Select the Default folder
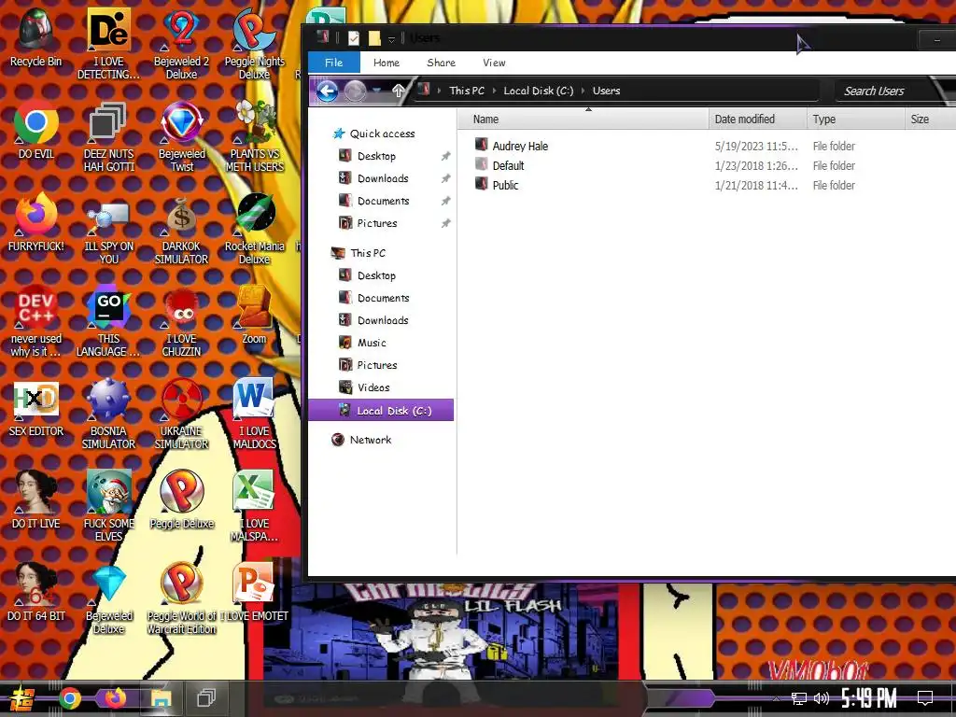 (508, 165)
